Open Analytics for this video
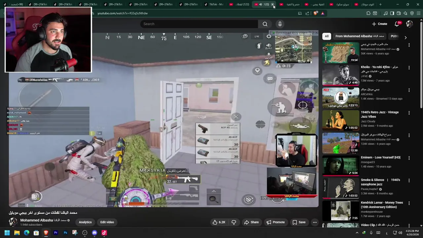 (x=85, y=222)
